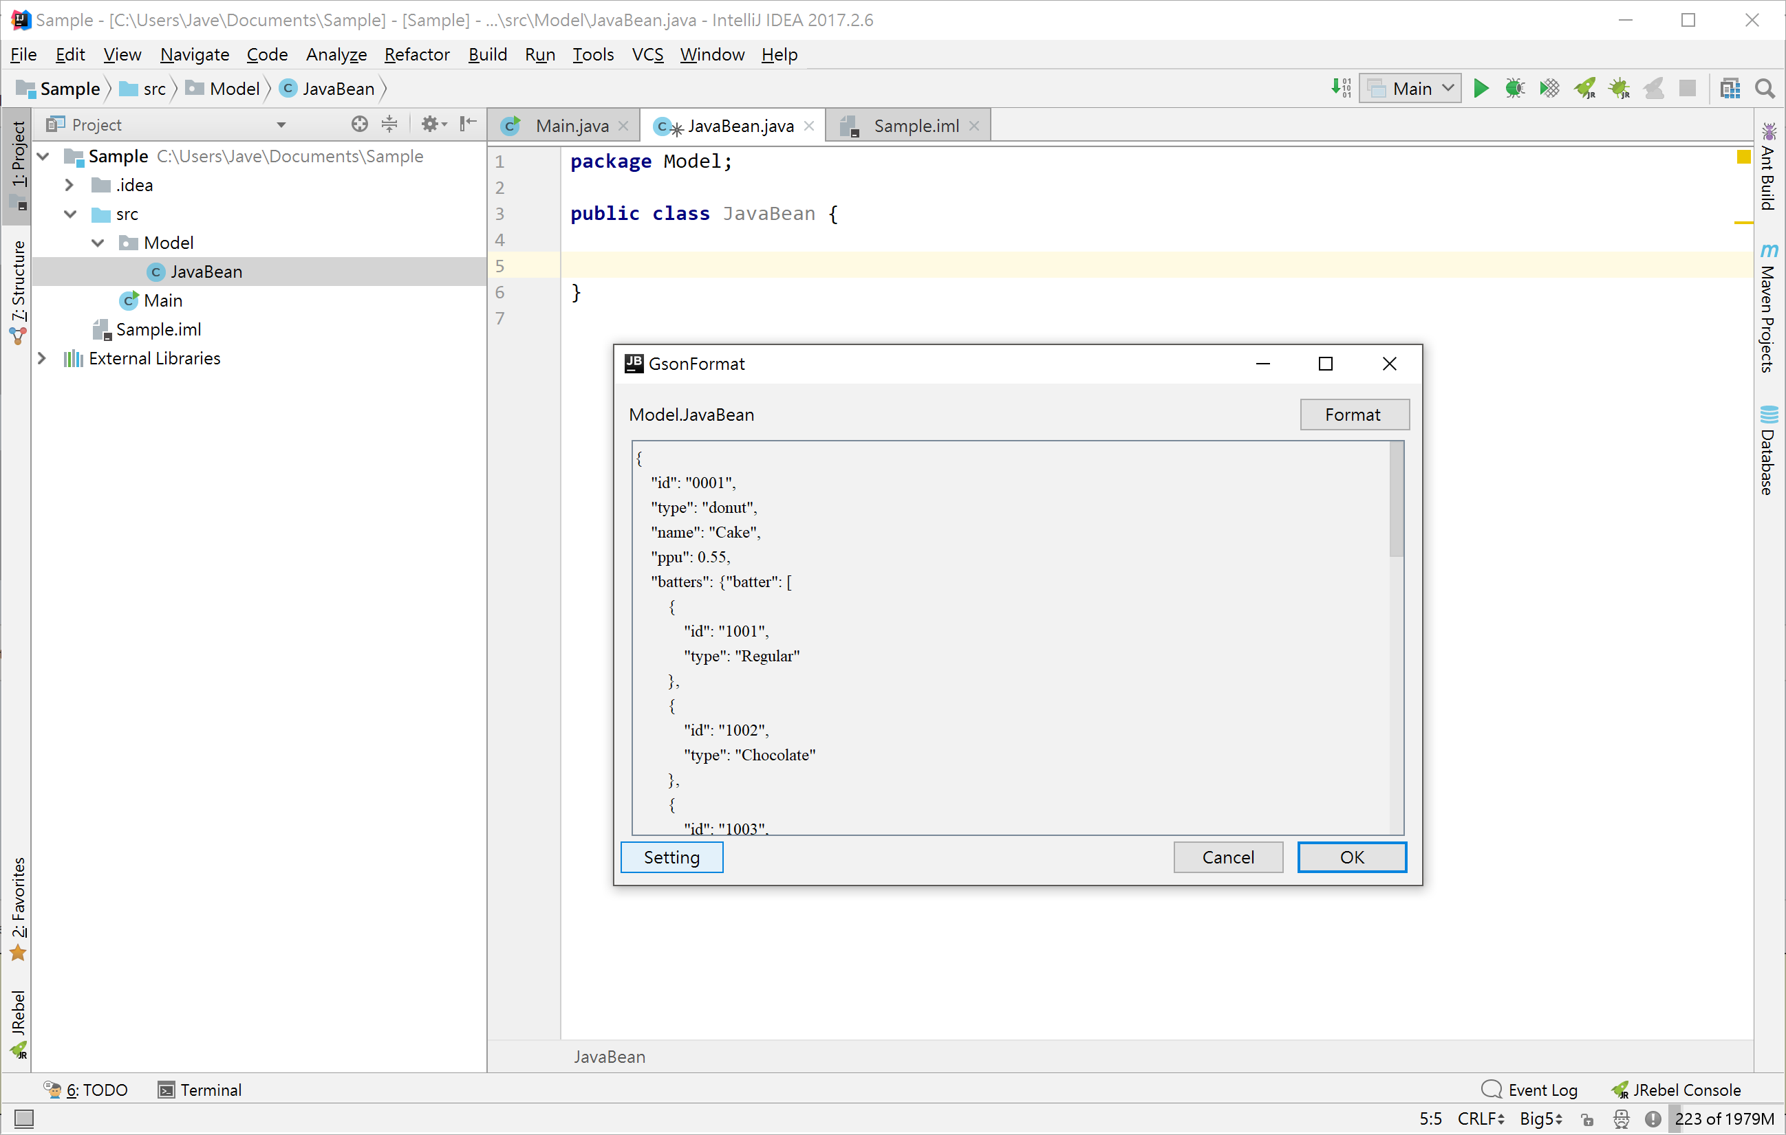Click Cancel in GsonFormat dialog
Image resolution: width=1786 pixels, height=1135 pixels.
(1227, 858)
